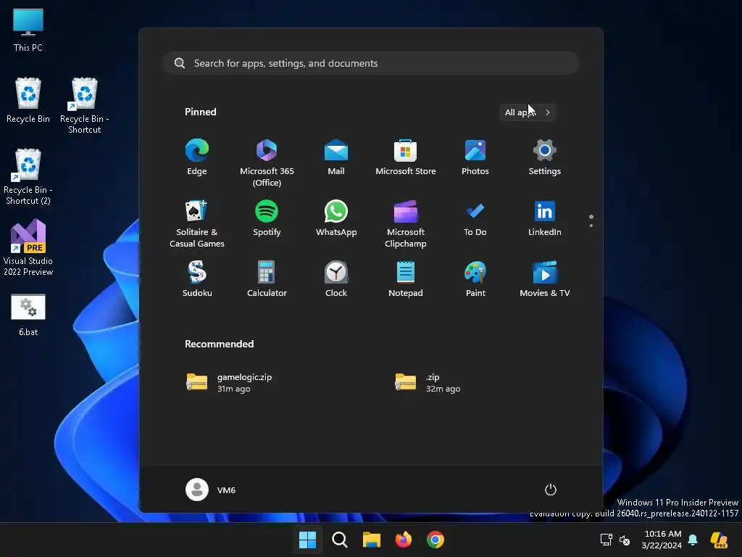Open Settings from pinned apps
The image size is (742, 557).
(x=545, y=157)
